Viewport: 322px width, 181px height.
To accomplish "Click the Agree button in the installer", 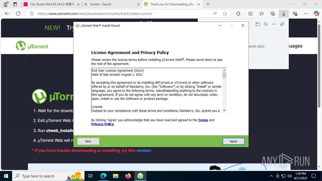I will click(233, 141).
